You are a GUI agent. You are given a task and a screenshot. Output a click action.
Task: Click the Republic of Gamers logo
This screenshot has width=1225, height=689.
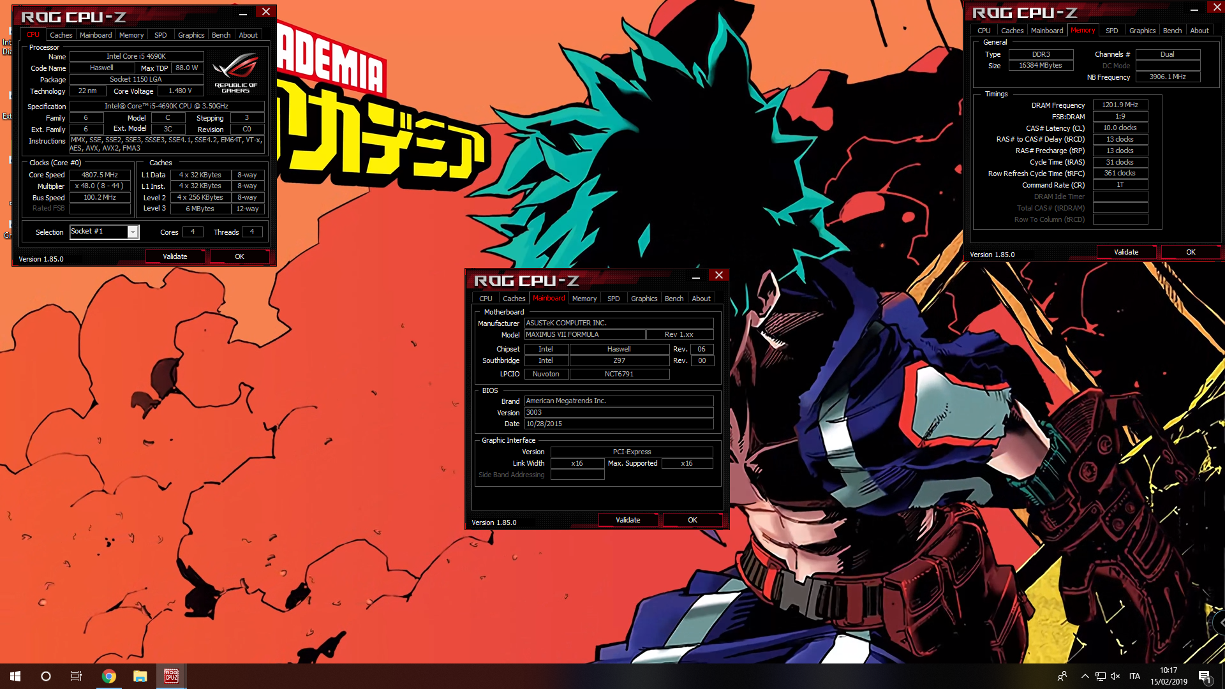(x=235, y=73)
